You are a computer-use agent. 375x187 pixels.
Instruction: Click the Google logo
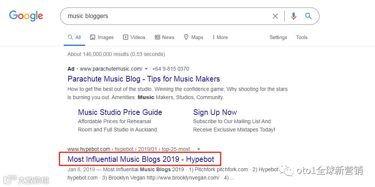tap(26, 16)
